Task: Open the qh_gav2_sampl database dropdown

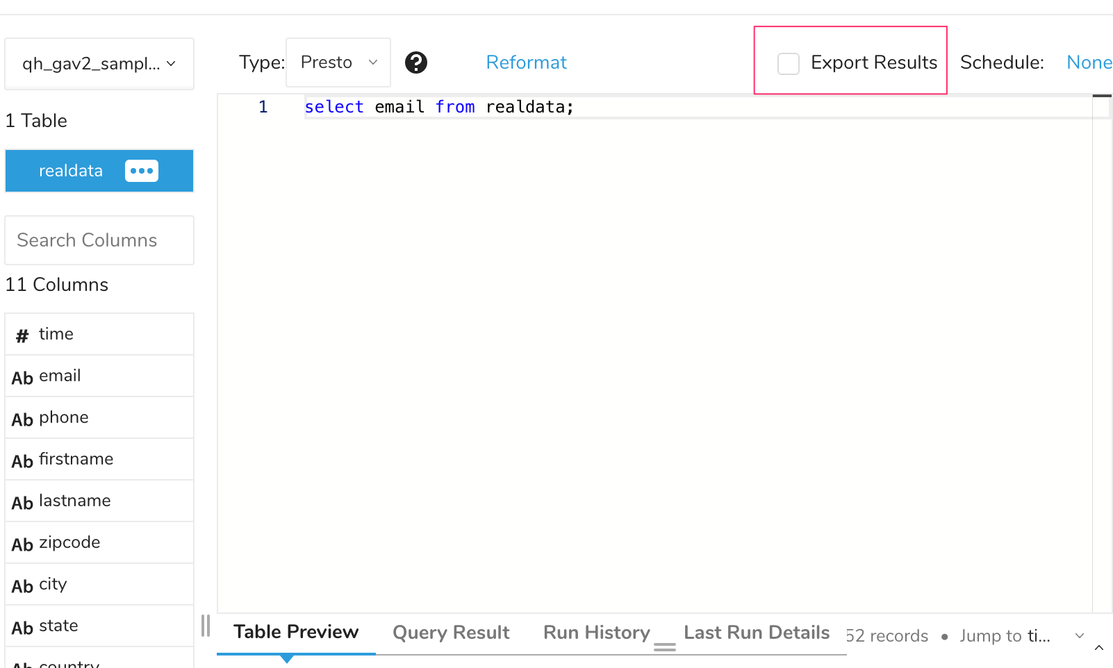Action: coord(99,64)
